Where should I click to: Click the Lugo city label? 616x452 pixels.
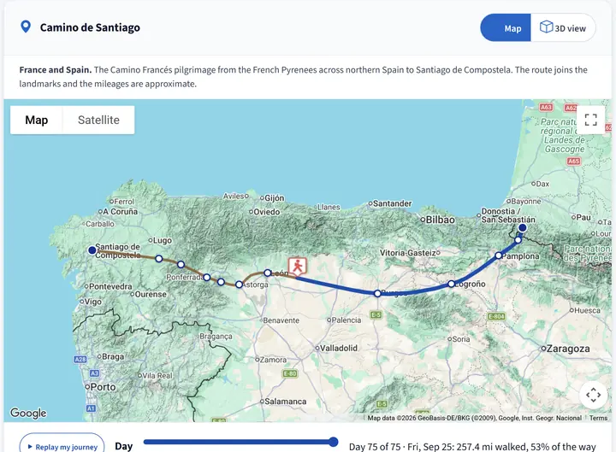163,240
